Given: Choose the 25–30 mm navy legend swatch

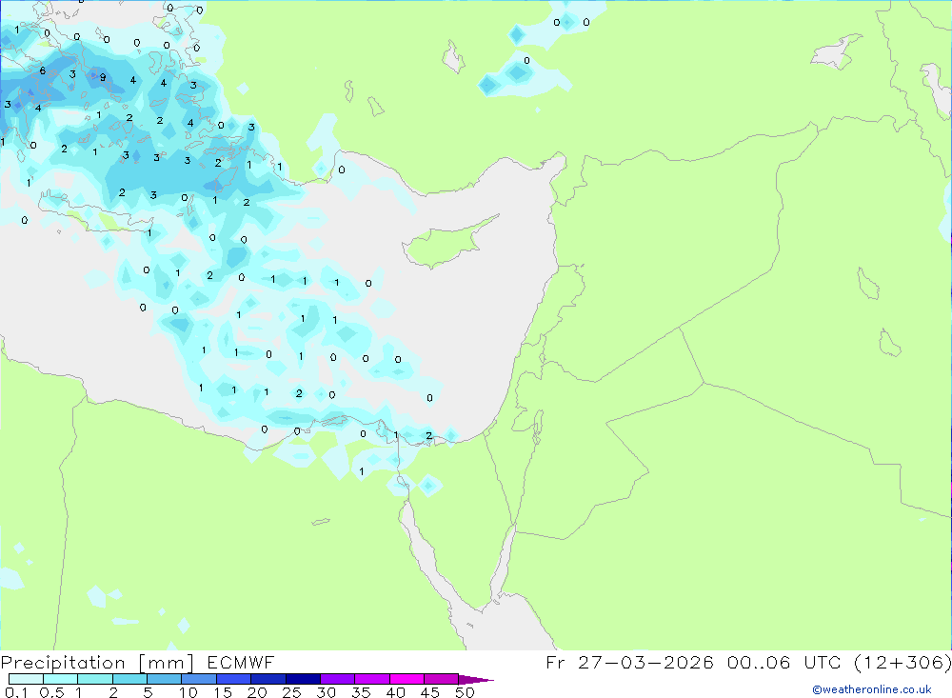Looking at the screenshot, I should 303,679.
